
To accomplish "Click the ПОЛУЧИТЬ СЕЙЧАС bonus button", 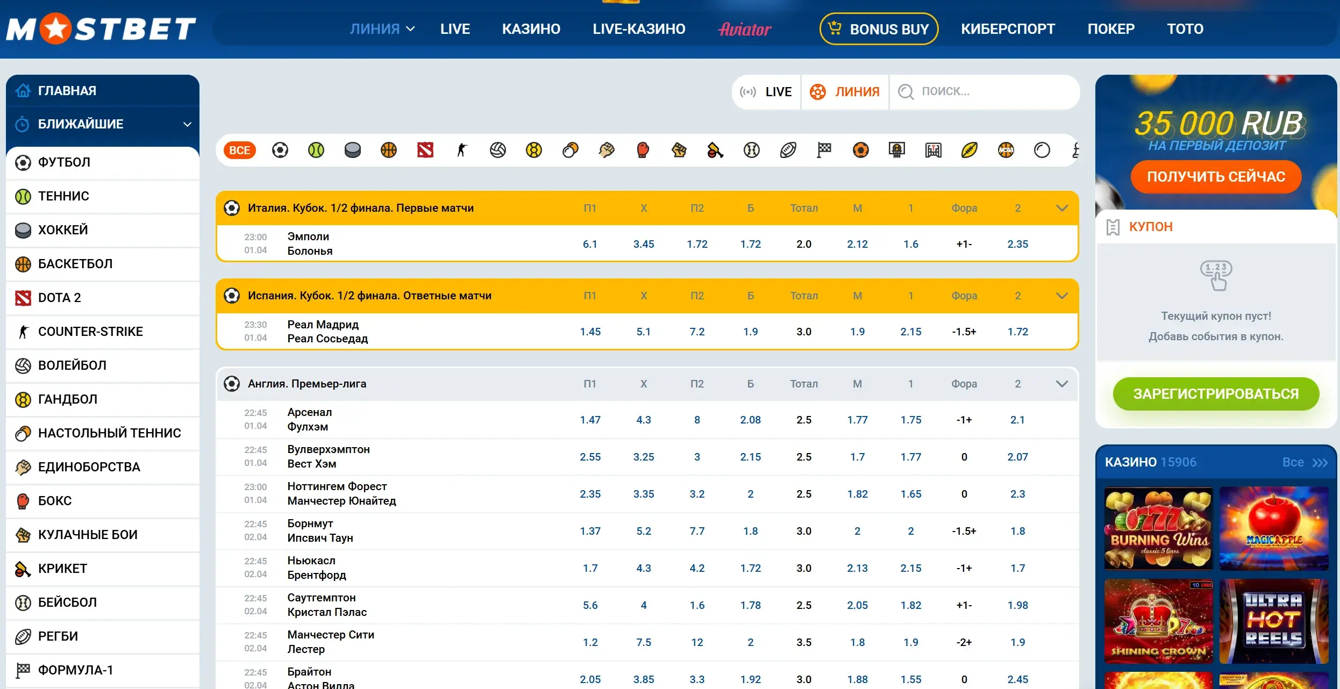I will 1215,177.
